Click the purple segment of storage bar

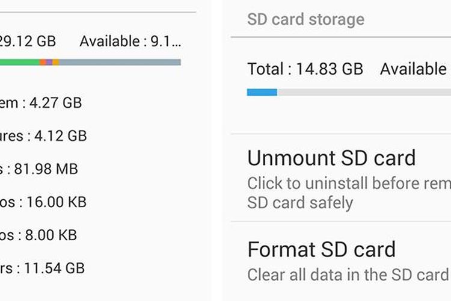point(49,62)
